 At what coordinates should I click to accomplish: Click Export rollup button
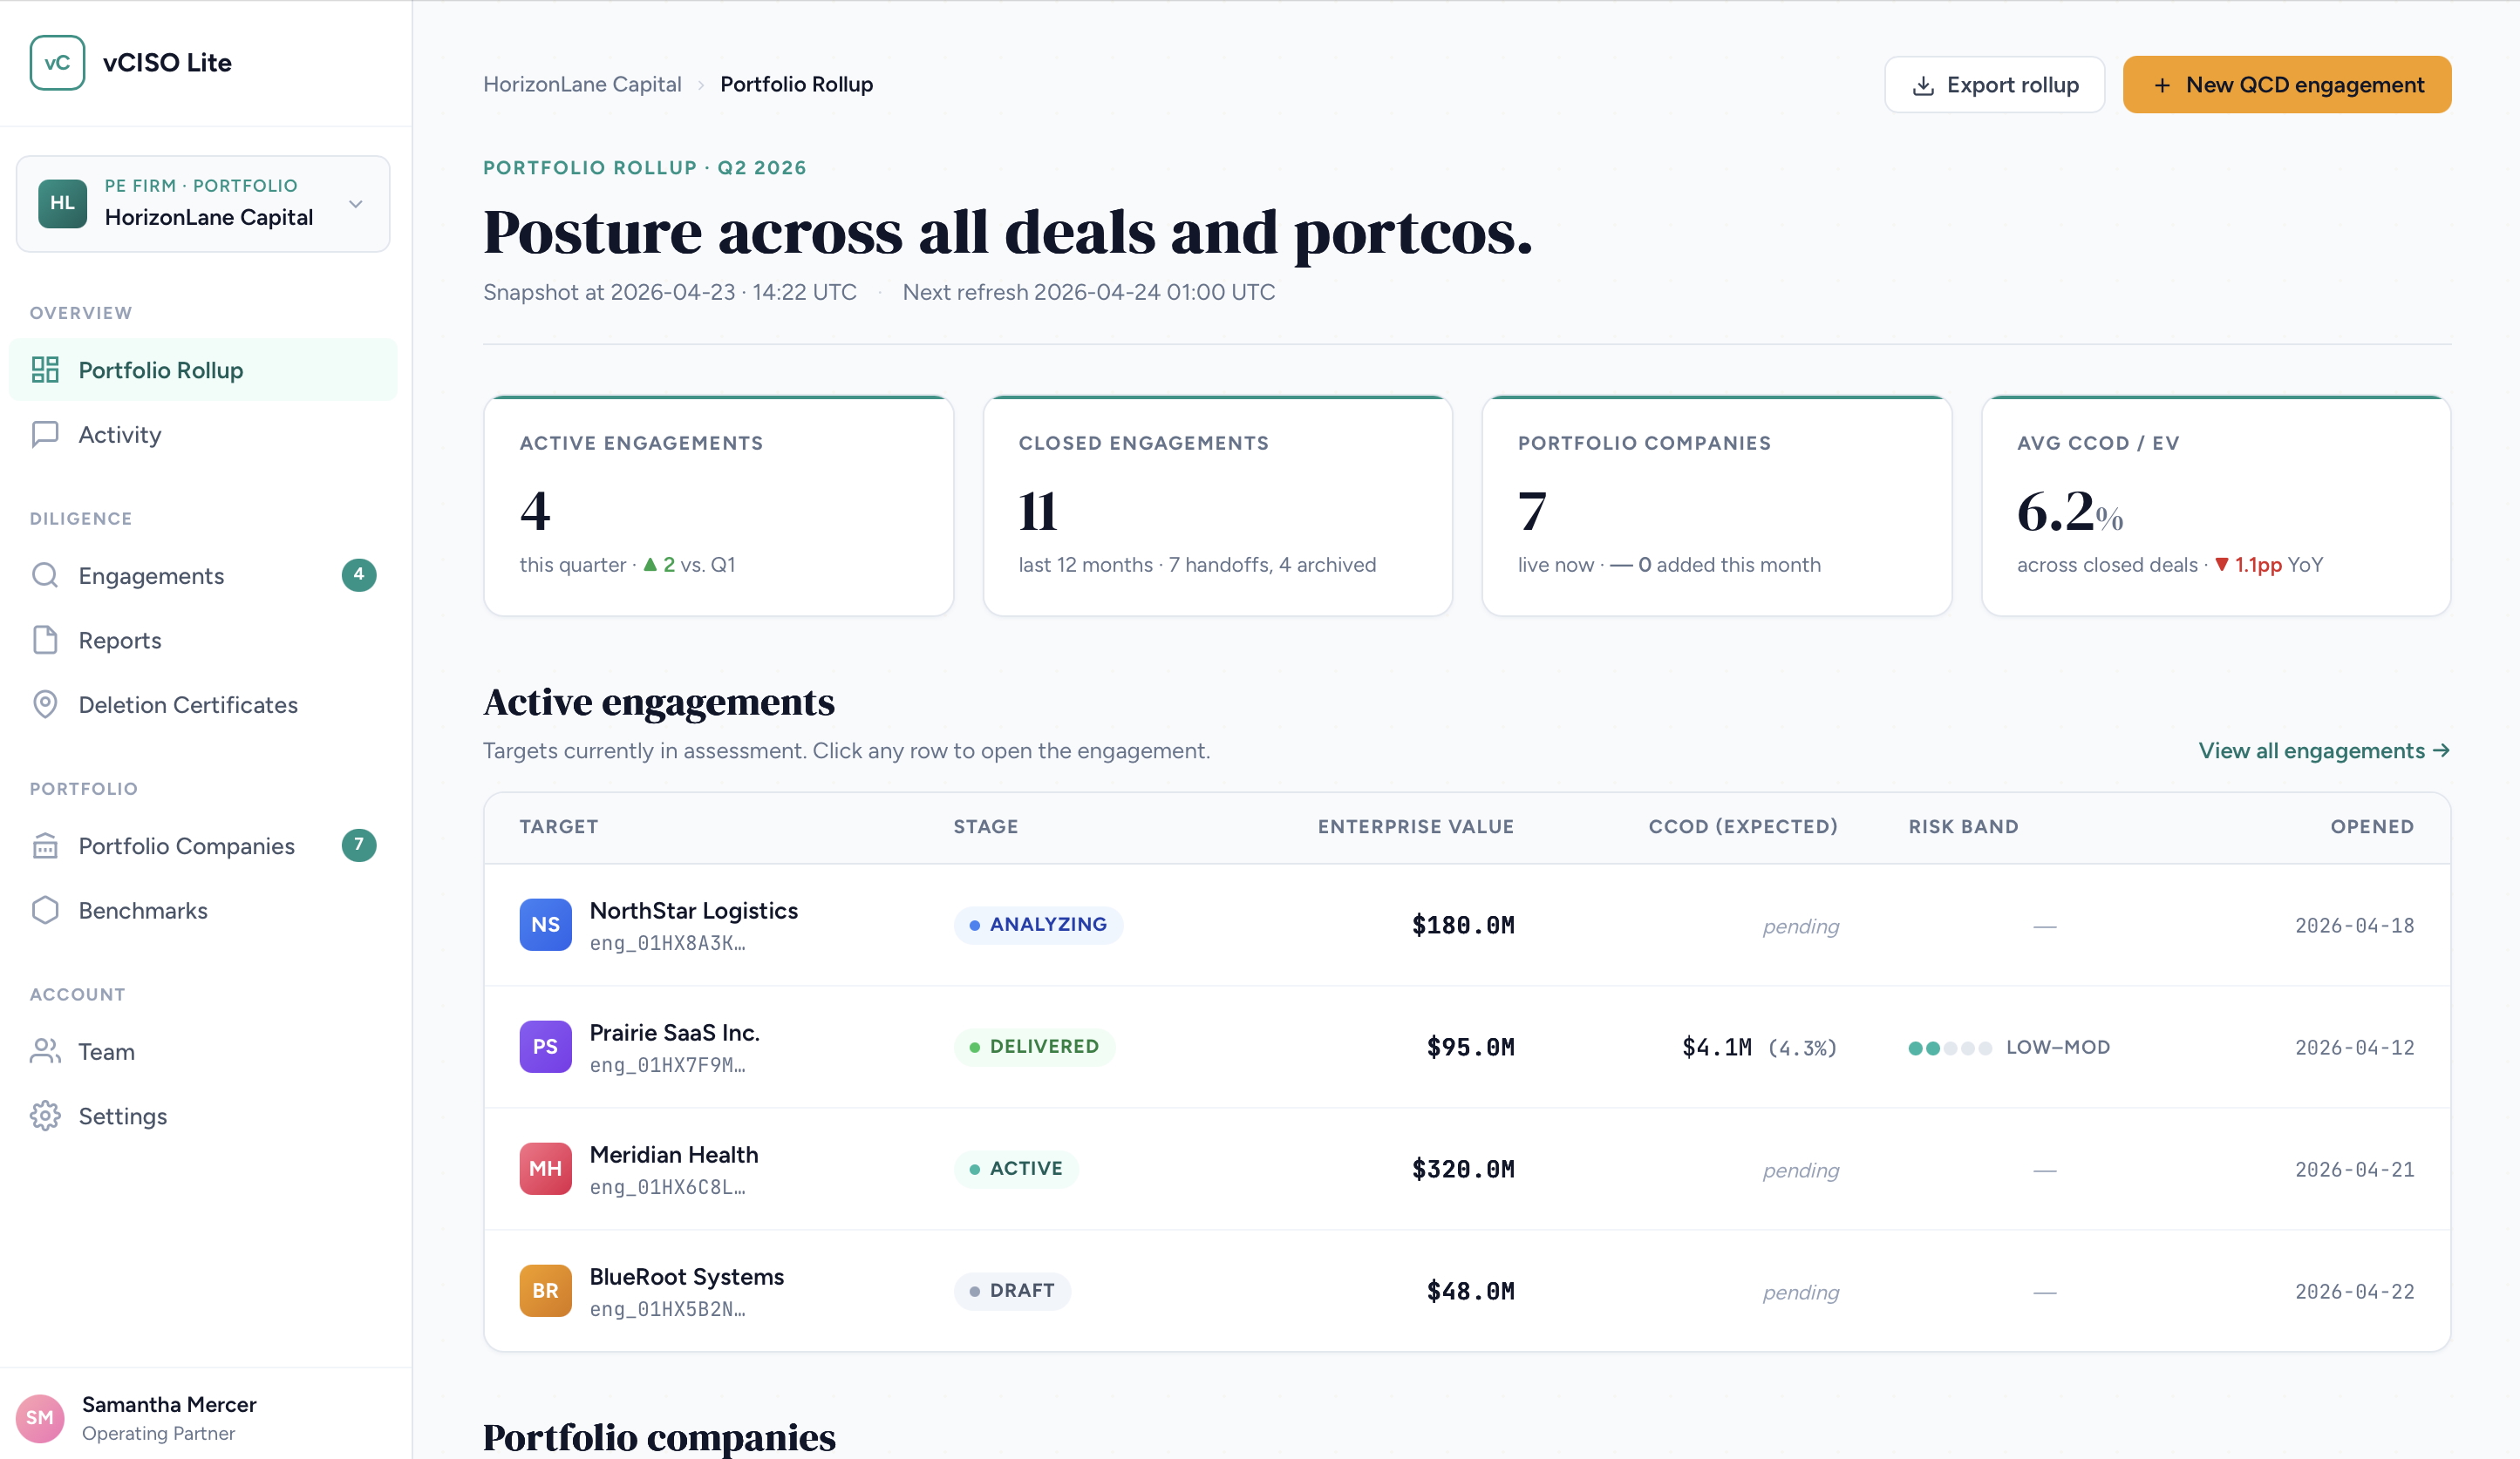click(1994, 85)
